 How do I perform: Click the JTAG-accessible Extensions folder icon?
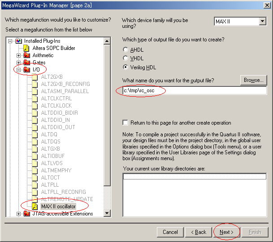(26, 214)
